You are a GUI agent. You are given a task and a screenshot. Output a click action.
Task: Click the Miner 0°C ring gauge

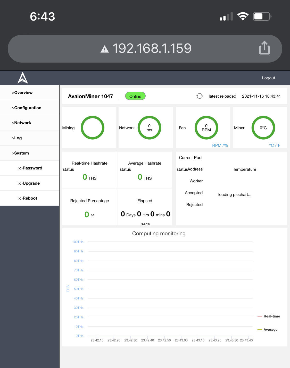(263, 128)
